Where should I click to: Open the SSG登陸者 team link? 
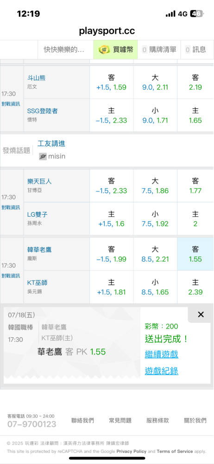pyautogui.click(x=43, y=111)
